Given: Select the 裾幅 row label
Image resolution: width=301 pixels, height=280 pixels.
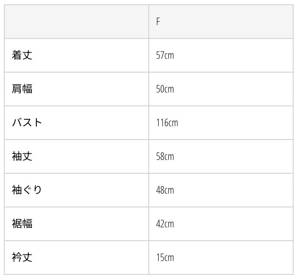Looking at the screenshot, I should (x=22, y=224).
